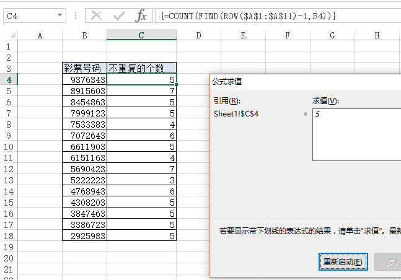Select cell containing 8915603
The image size is (401, 280).
84,91
